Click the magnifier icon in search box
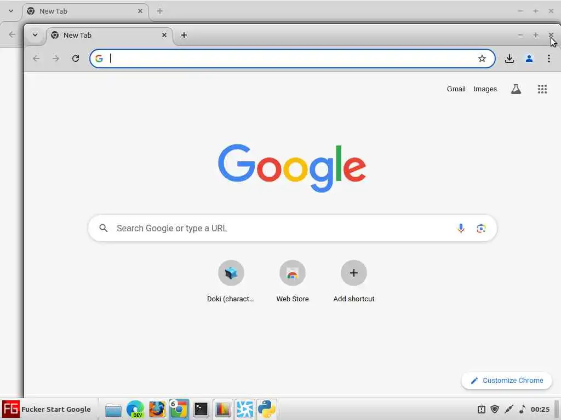561x420 pixels. [x=104, y=228]
